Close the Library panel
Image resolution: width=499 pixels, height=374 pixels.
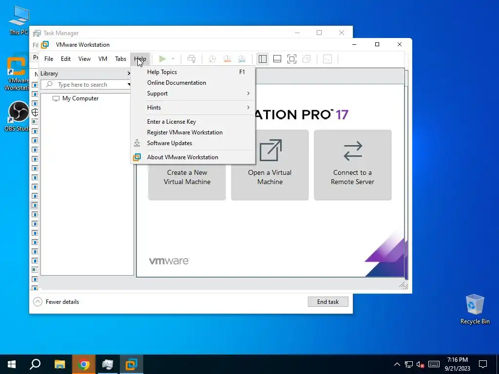(x=129, y=74)
